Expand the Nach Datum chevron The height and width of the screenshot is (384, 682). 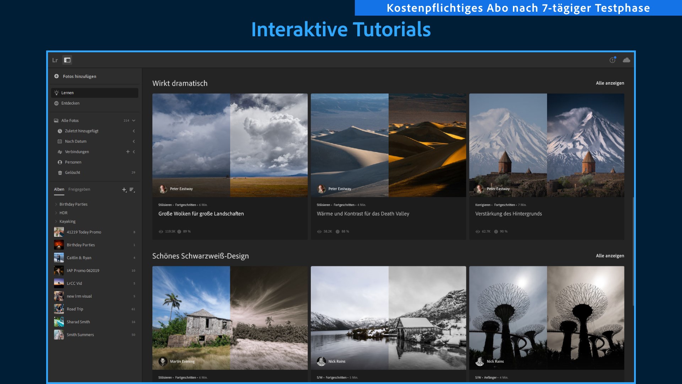point(134,142)
